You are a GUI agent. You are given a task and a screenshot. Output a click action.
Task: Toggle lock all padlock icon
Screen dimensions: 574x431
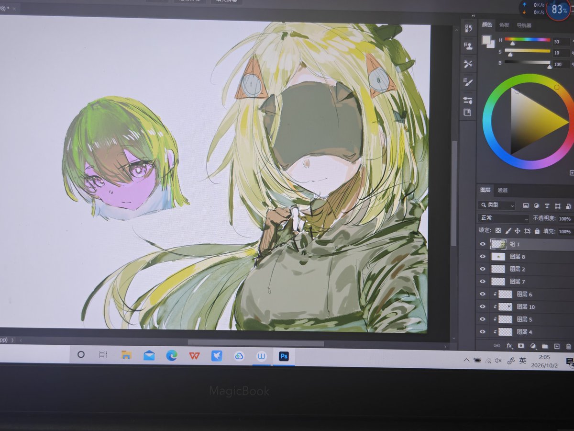coord(537,231)
